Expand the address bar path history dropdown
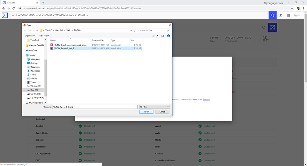 pyautogui.click(x=131, y=31)
